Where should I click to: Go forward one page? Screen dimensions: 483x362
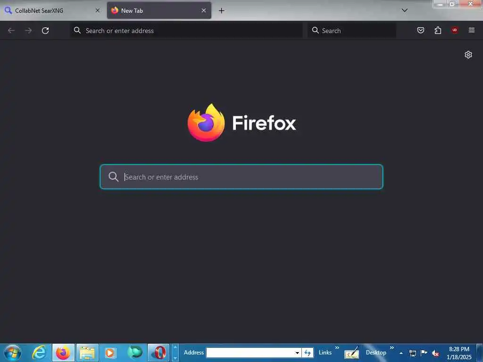click(x=28, y=31)
